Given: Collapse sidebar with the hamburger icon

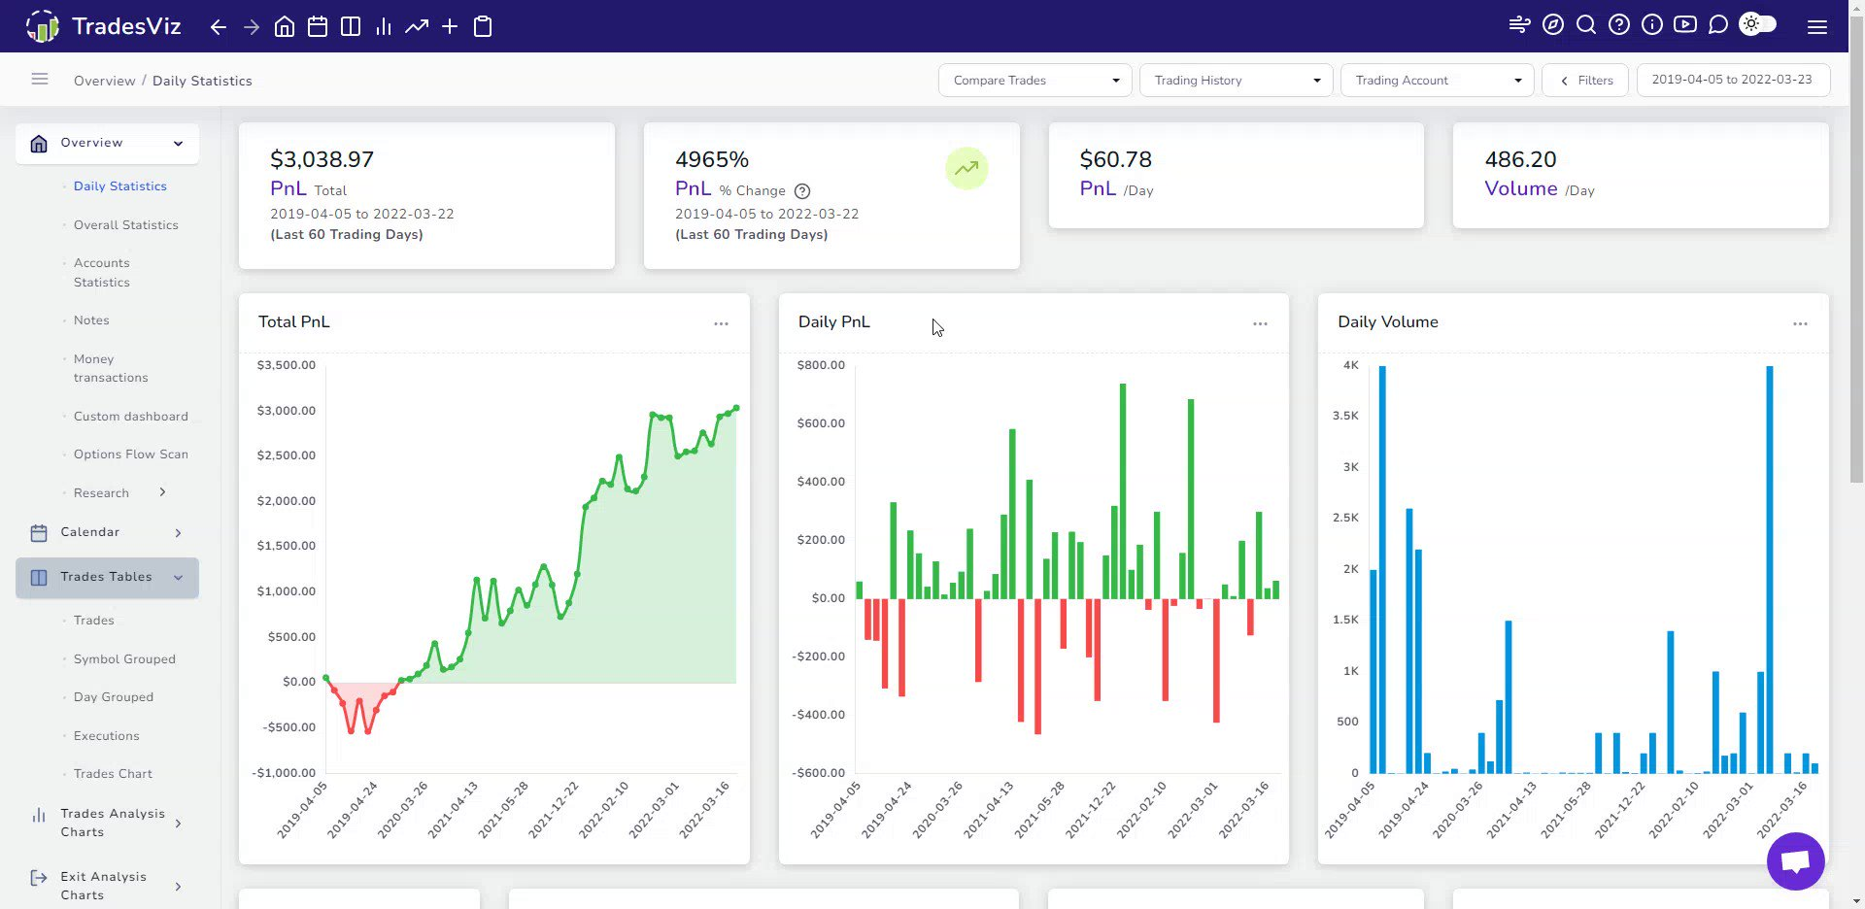Looking at the screenshot, I should point(40,79).
